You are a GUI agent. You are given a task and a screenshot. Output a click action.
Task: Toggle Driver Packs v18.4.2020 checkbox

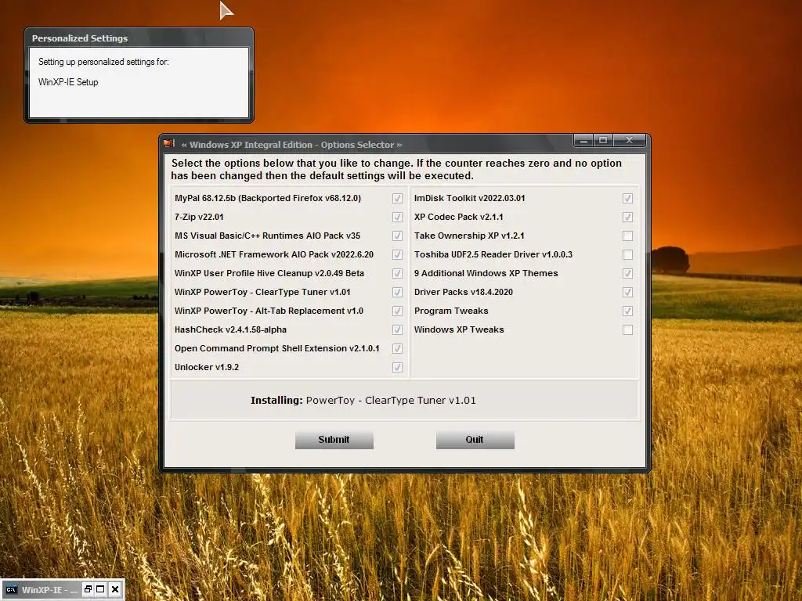627,293
